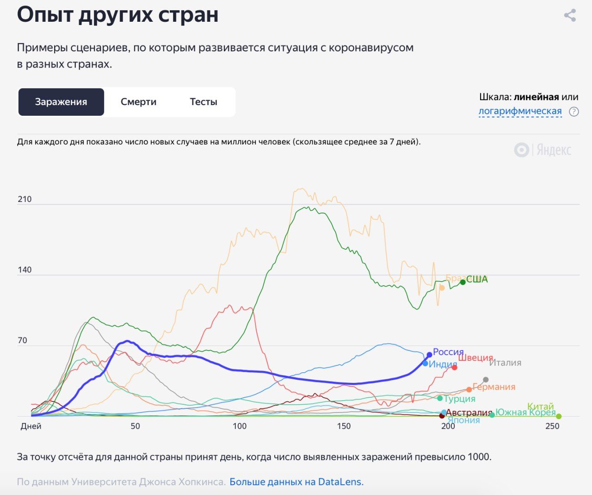Click the Япония series label
Viewport: 592px width, 495px height.
[464, 420]
